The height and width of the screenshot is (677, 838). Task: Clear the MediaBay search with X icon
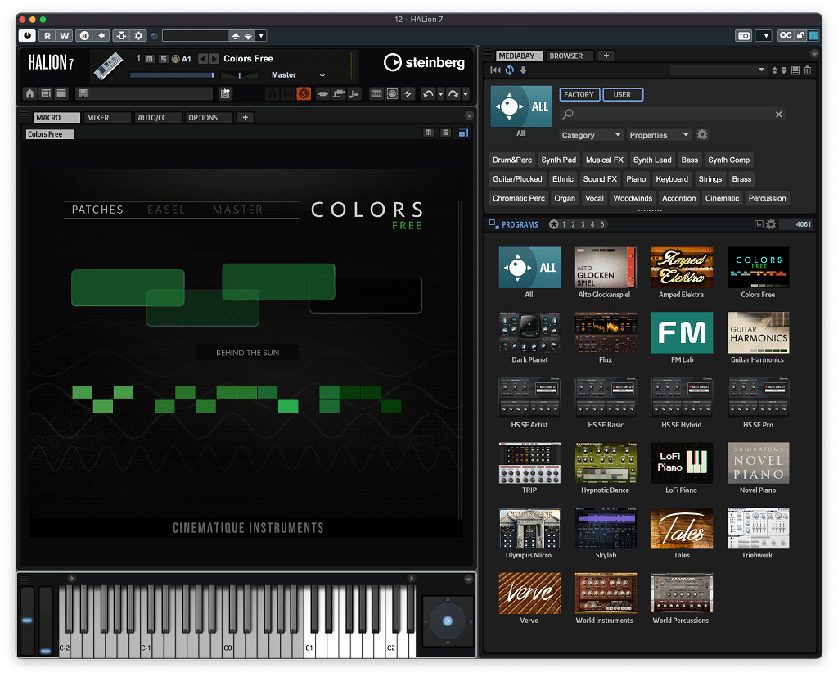pos(779,115)
